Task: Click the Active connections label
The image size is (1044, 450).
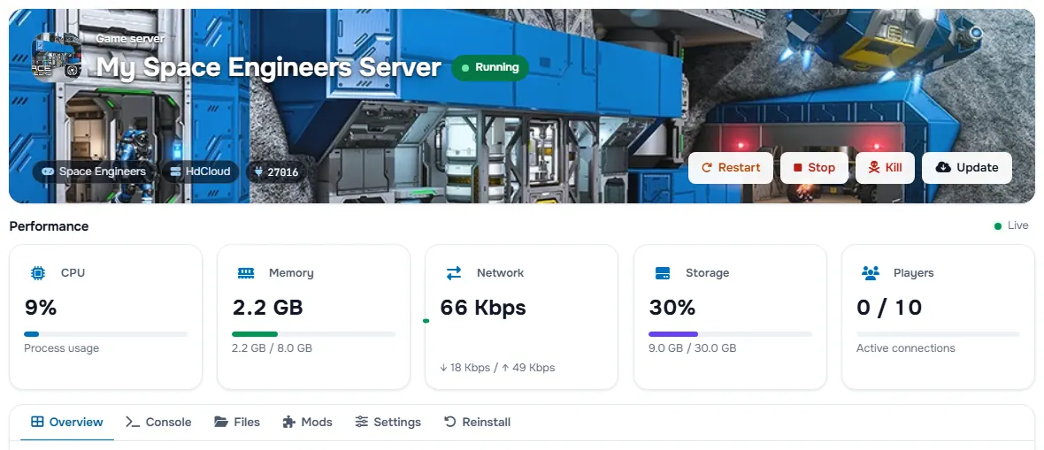Action: (905, 348)
